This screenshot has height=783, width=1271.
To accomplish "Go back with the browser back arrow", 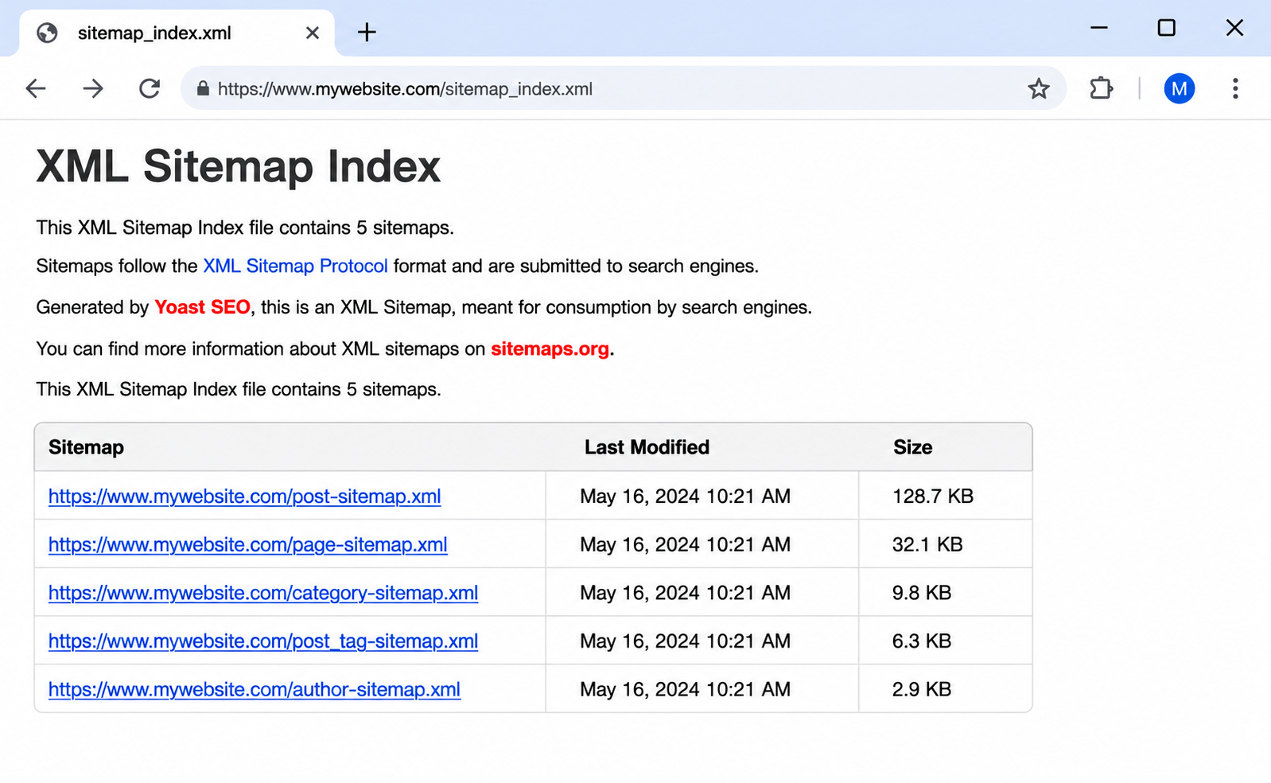I will tap(36, 88).
